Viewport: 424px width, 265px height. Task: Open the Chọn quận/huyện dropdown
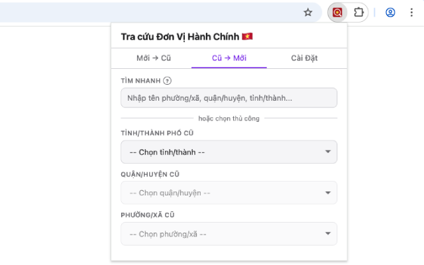(229, 193)
